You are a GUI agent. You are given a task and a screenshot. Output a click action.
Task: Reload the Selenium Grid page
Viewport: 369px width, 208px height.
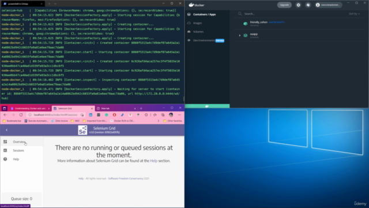[x=21, y=115]
